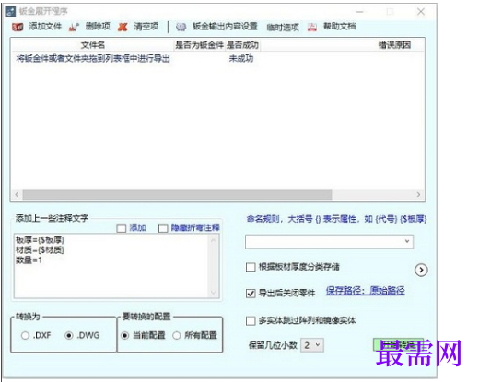The height and width of the screenshot is (382, 479).
Task: Click 是否成功 column header
Action: click(242, 45)
